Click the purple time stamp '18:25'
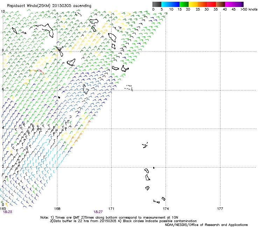 click(8, 212)
